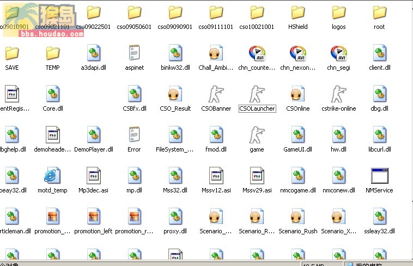The height and width of the screenshot is (266, 413).
Task: Click the 'CSOLauncher' file name label
Action: (257, 108)
